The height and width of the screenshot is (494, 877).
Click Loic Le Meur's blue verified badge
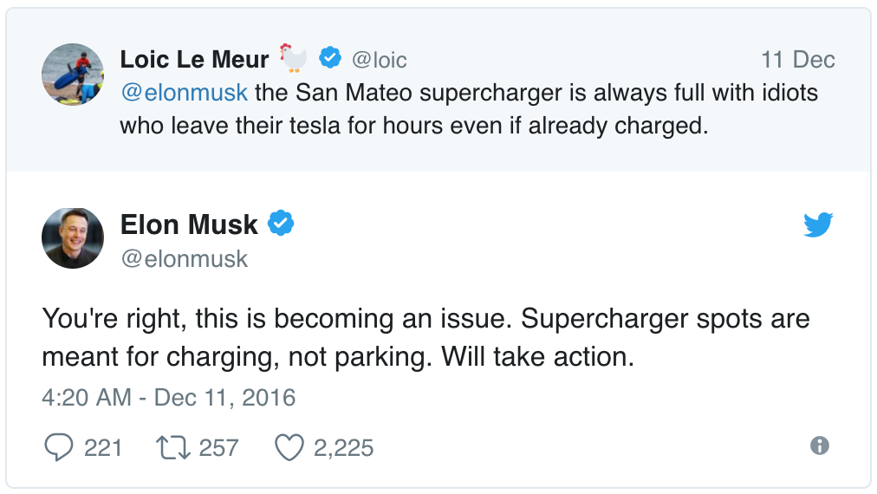click(x=330, y=59)
